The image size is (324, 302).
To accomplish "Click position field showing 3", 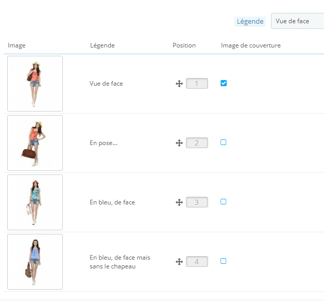I will [x=197, y=202].
